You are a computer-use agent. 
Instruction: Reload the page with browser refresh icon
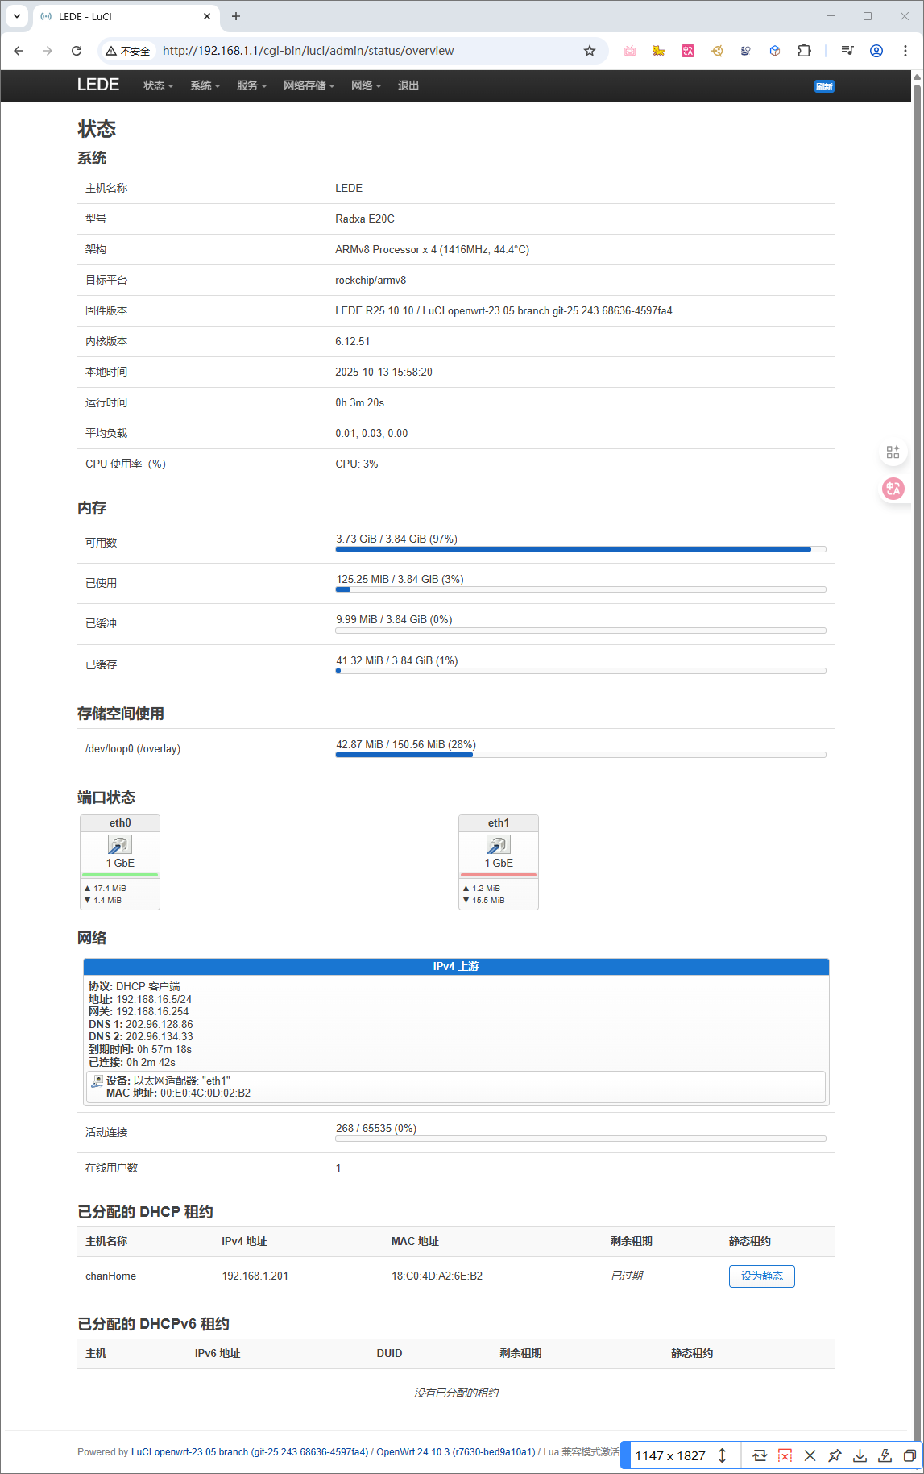point(77,51)
